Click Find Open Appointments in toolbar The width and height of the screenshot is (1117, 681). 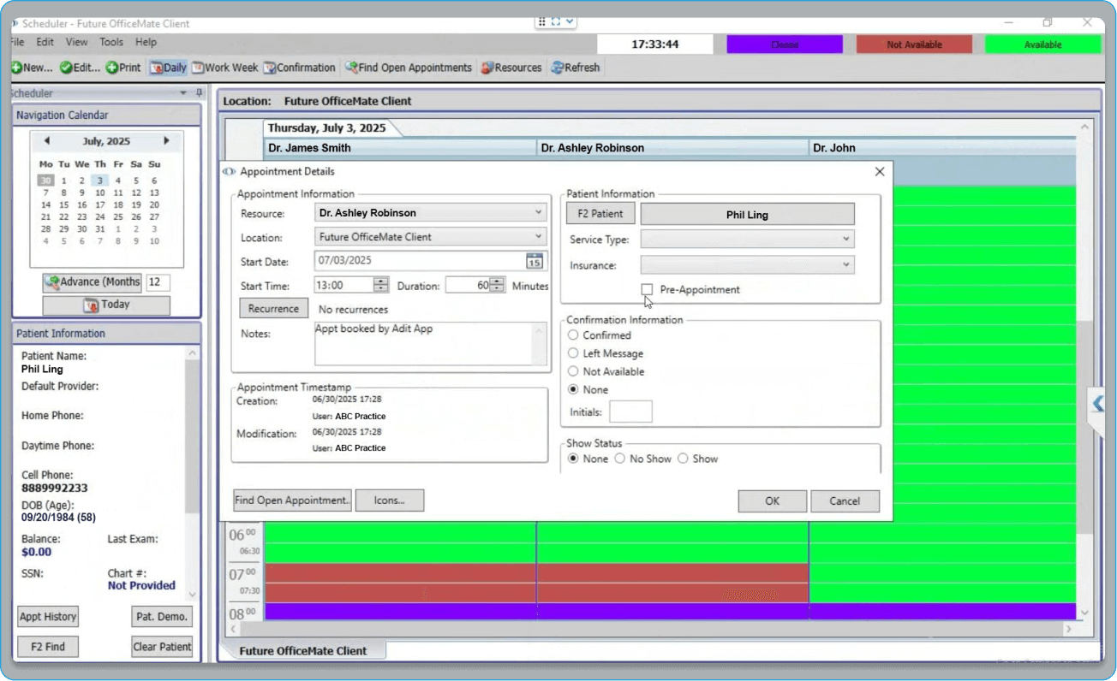pyautogui.click(x=409, y=68)
